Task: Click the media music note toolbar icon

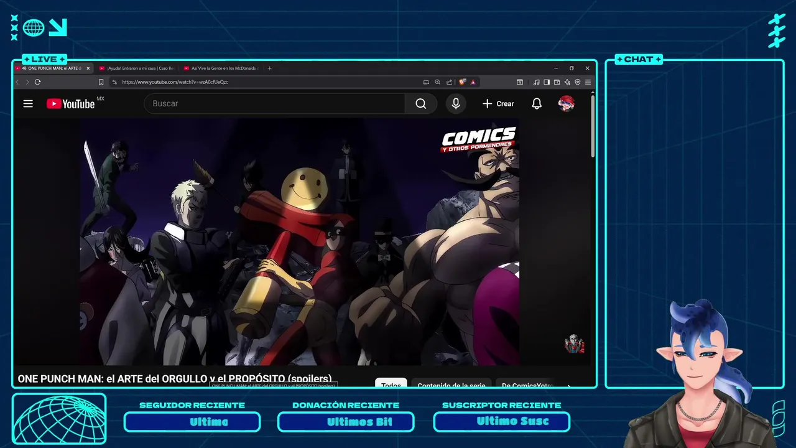Action: click(x=536, y=82)
